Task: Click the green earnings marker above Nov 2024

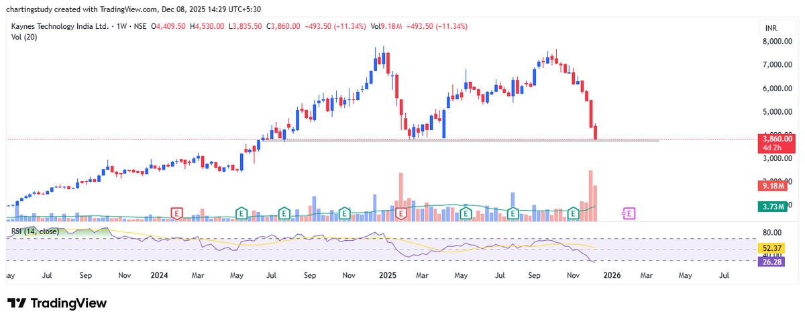Action: 344,213
